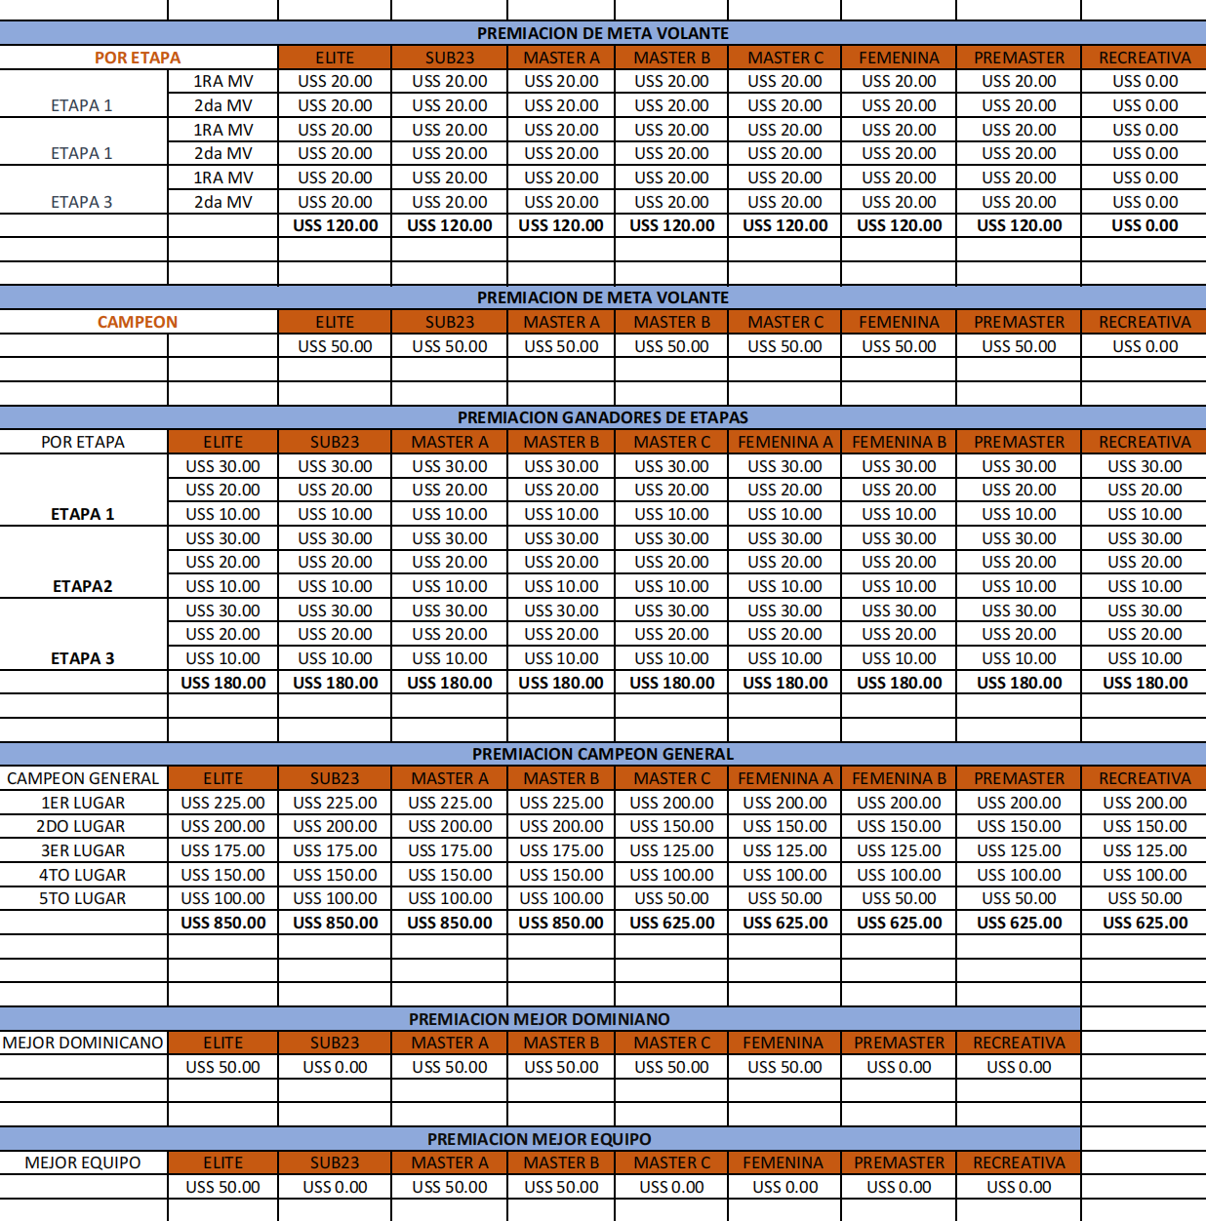Select ELITE total US$ 850.00 cell
The width and height of the screenshot is (1206, 1221).
coord(222,923)
